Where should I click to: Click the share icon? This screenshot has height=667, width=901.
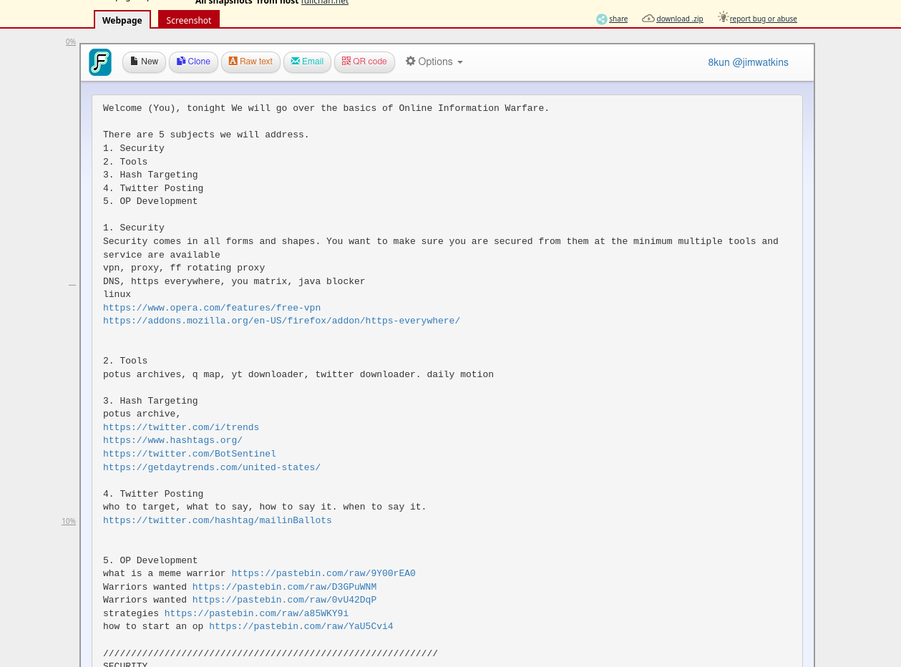(601, 19)
